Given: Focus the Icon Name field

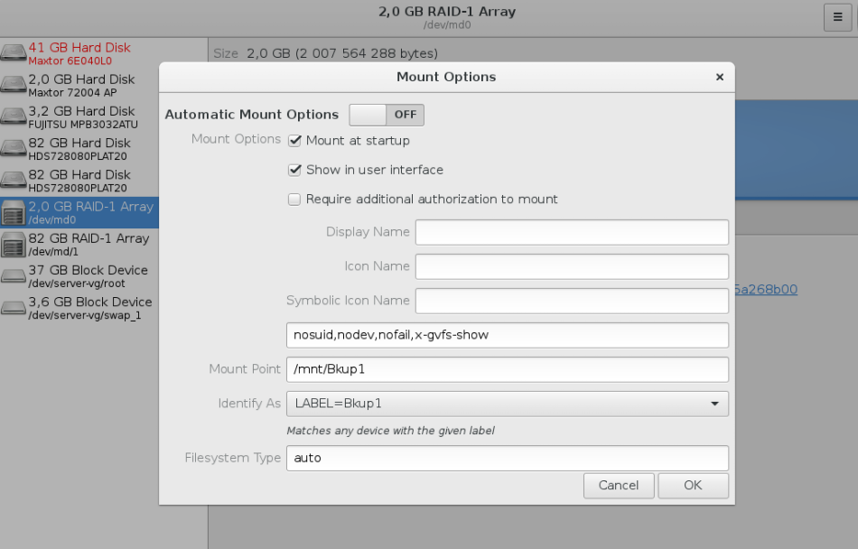Looking at the screenshot, I should [x=572, y=267].
